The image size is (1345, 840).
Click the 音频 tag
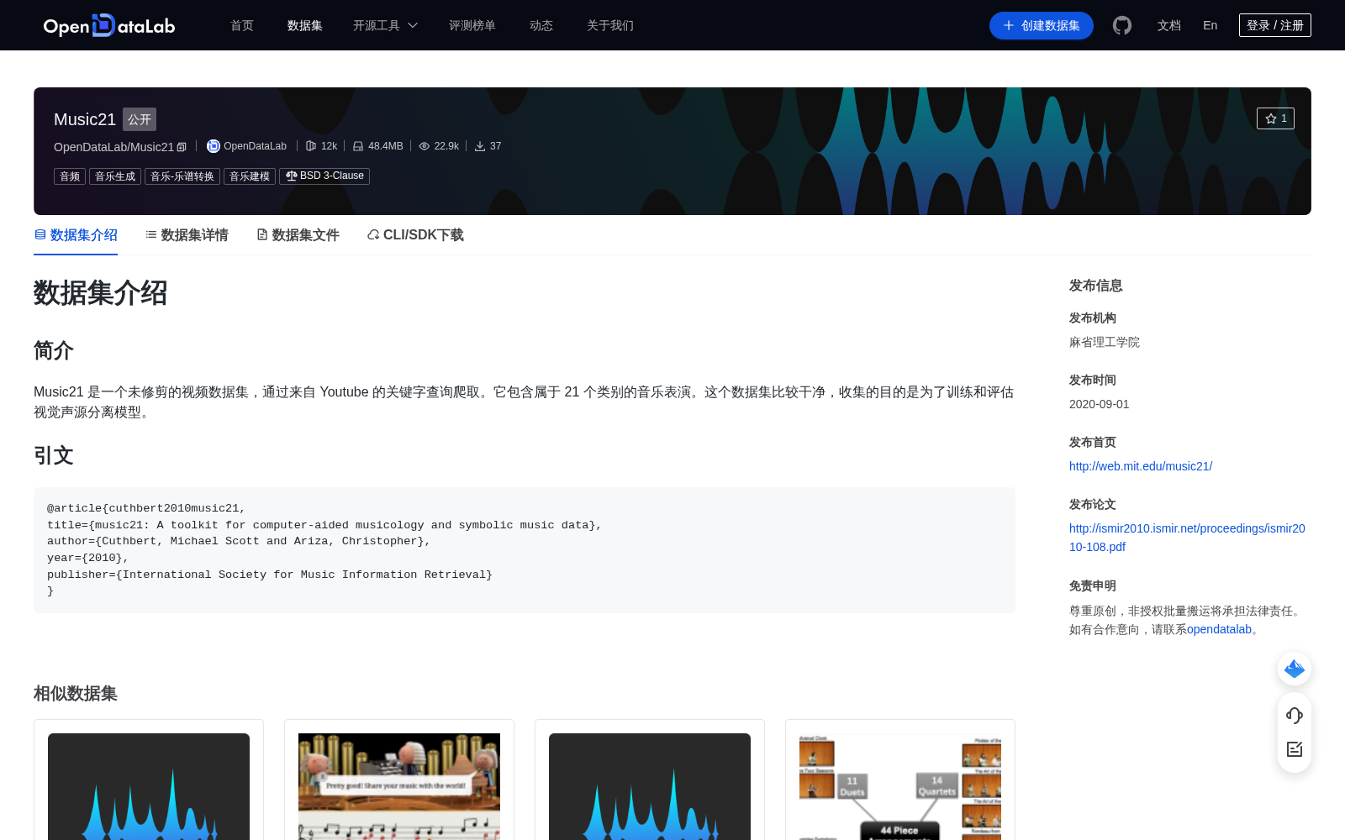click(x=70, y=176)
